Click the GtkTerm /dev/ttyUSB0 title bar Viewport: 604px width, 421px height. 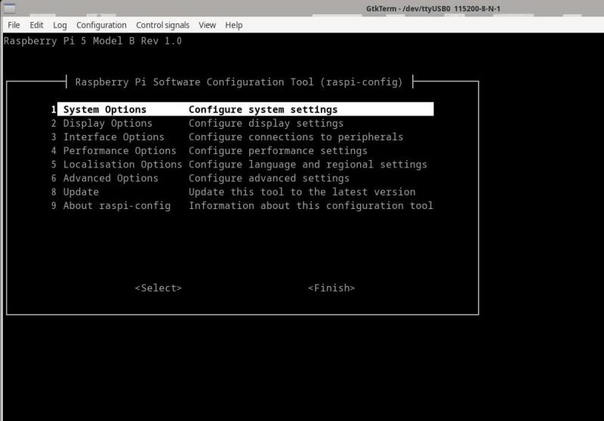(433, 8)
